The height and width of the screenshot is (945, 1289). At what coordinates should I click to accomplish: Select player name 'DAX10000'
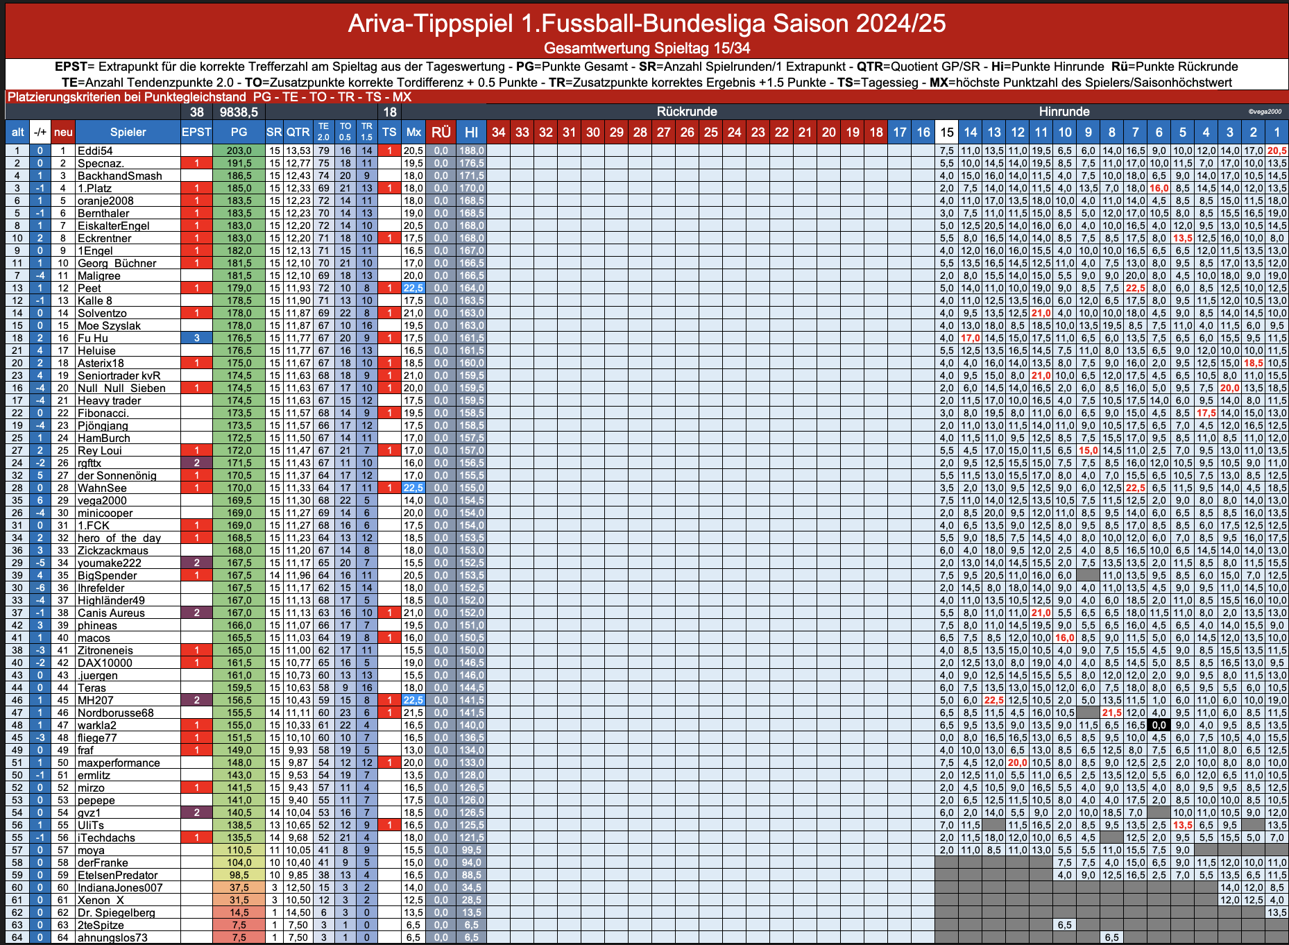(105, 663)
